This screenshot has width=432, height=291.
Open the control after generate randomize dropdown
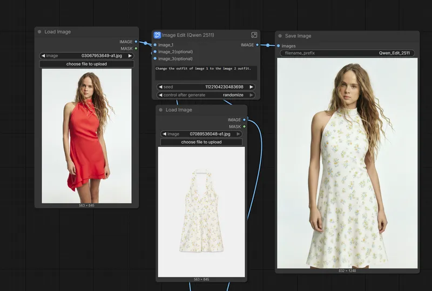click(206, 95)
